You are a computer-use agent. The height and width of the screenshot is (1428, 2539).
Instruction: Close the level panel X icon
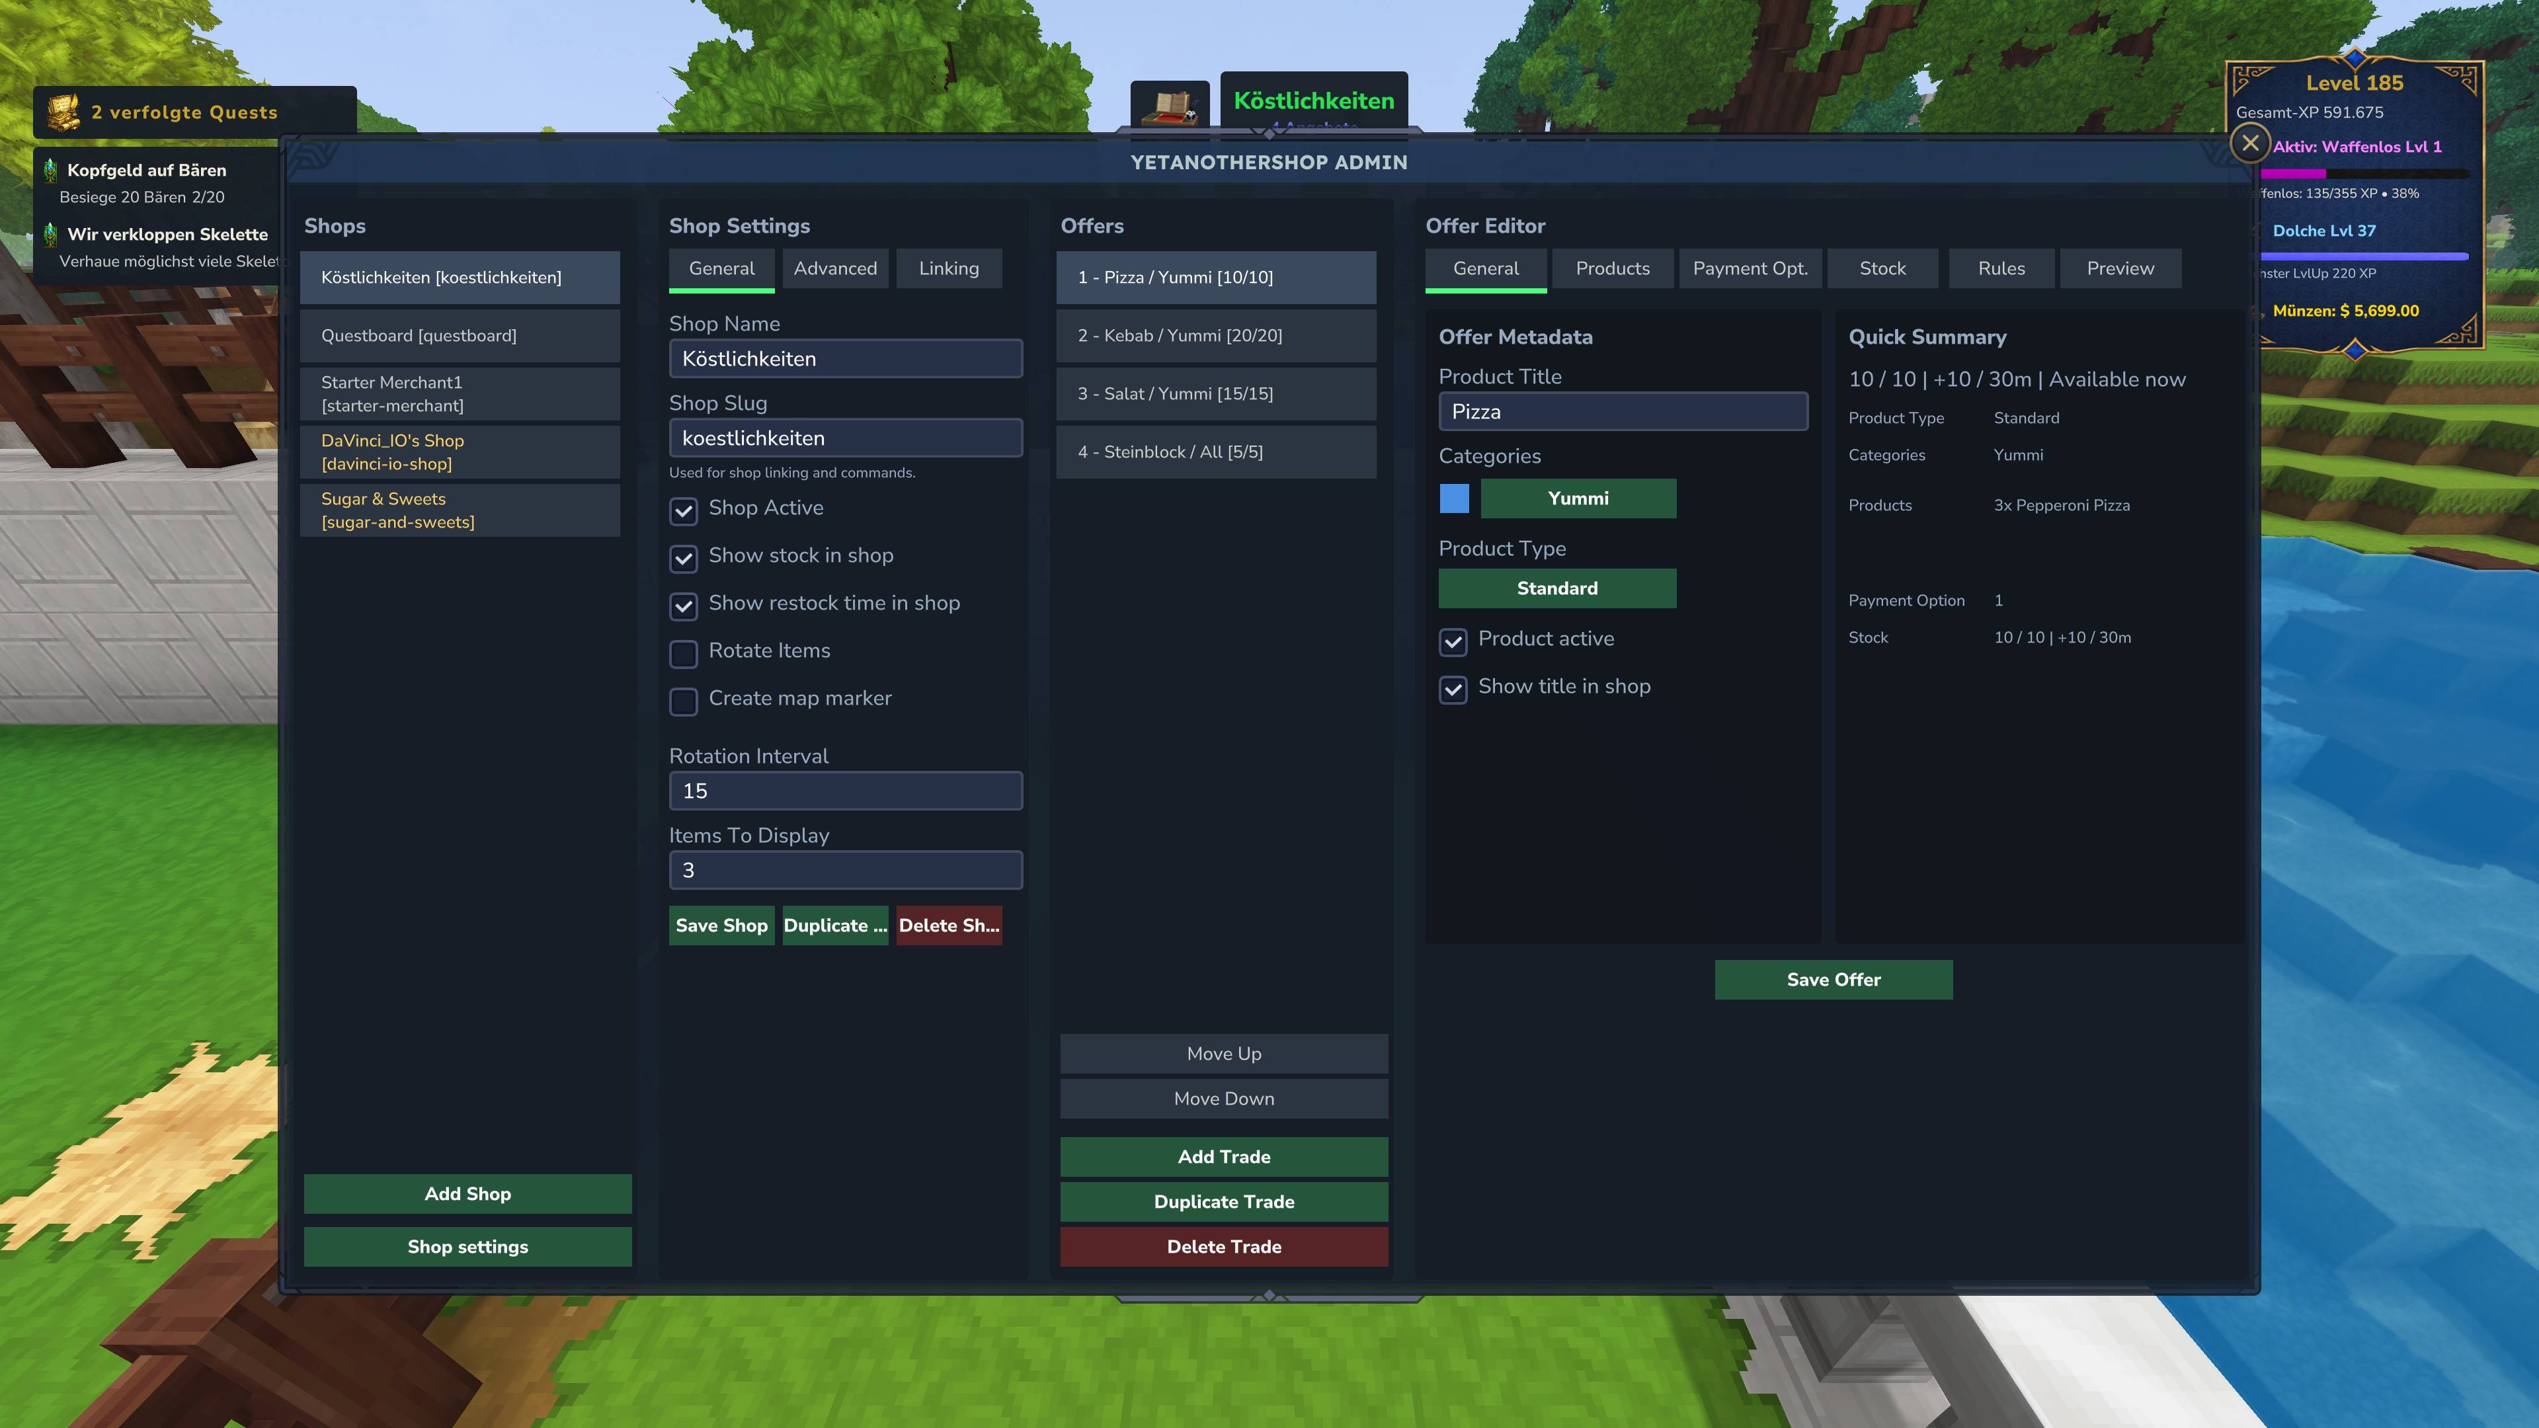(x=2250, y=144)
